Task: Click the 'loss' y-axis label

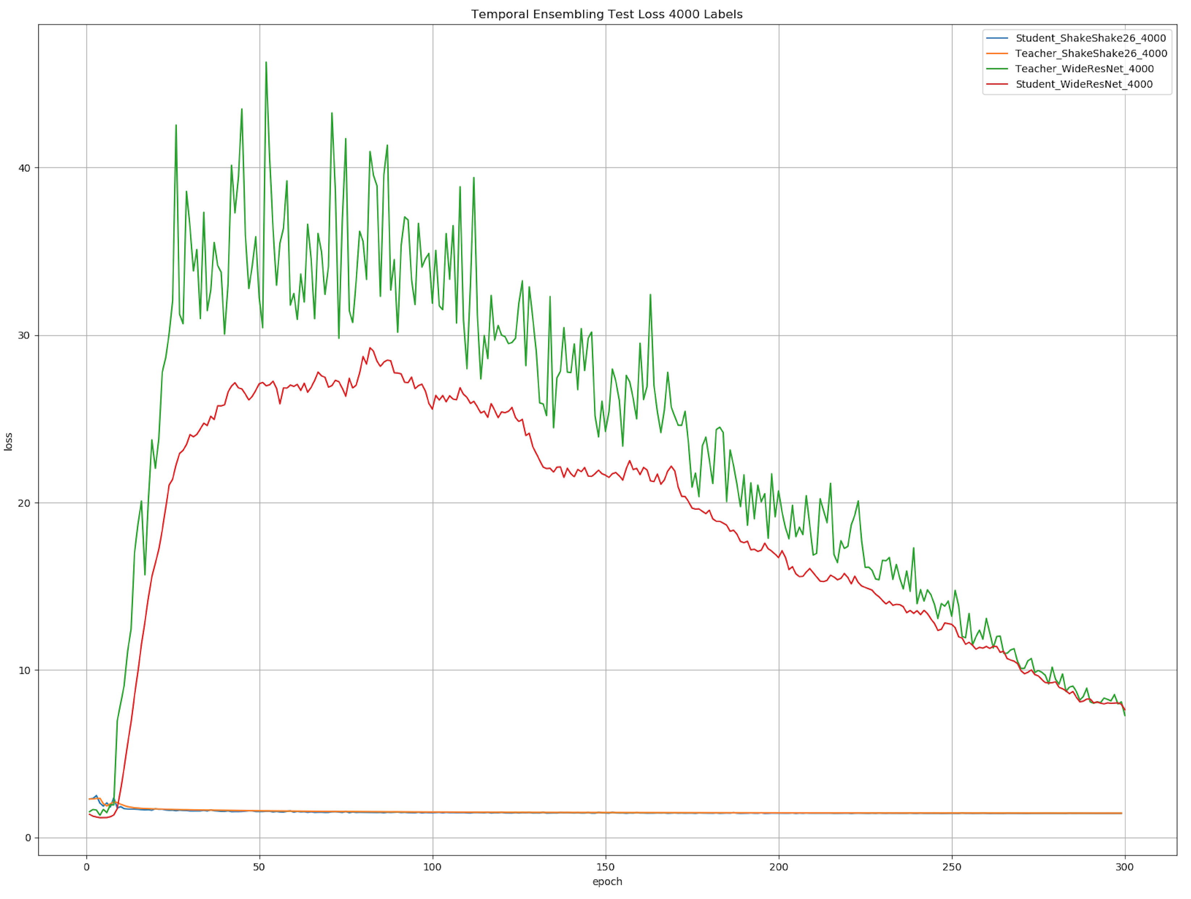Action: tap(9, 442)
